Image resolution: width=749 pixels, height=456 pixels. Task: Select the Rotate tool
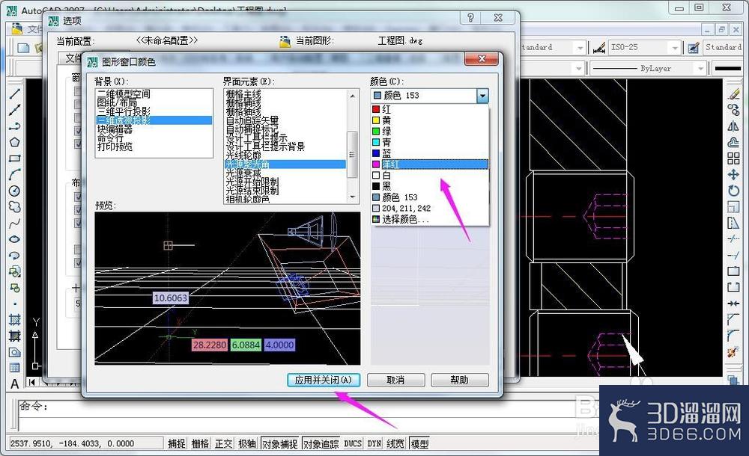tap(733, 191)
